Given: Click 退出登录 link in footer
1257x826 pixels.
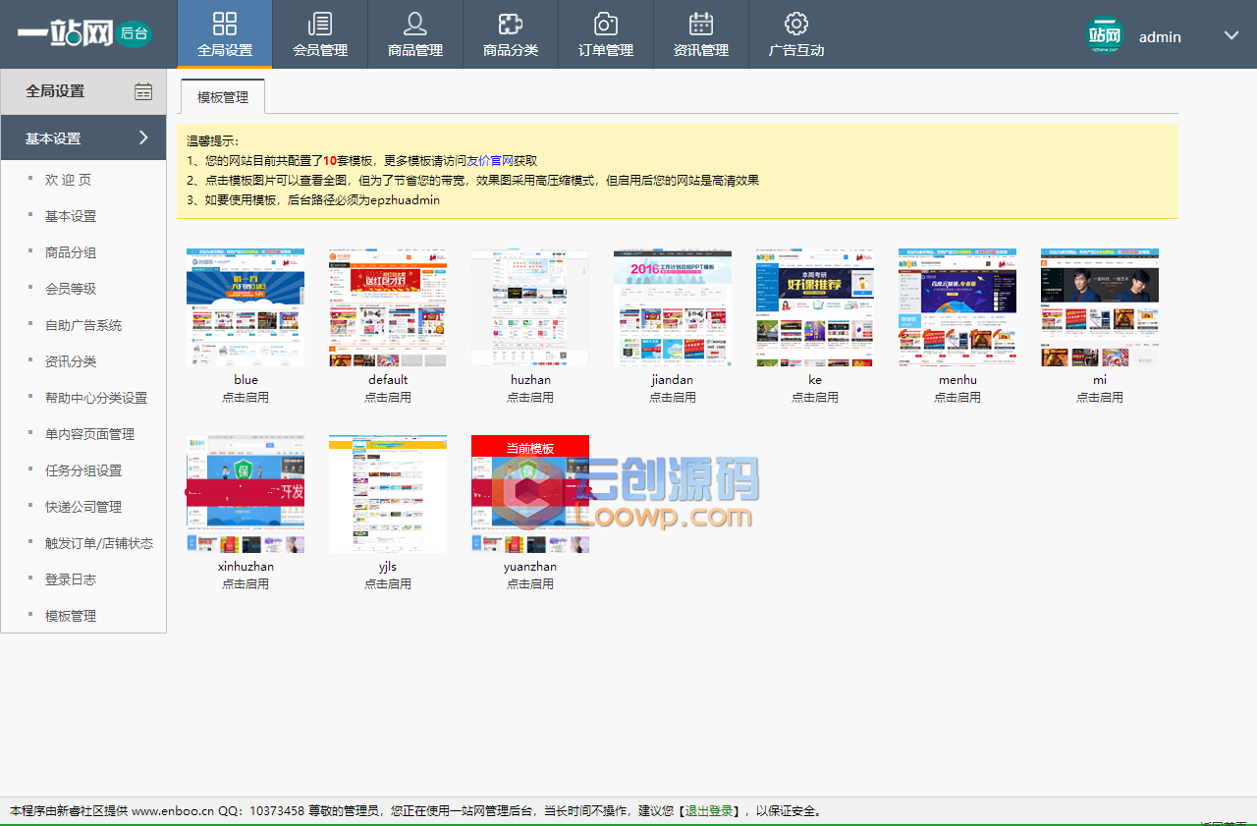Looking at the screenshot, I should tap(709, 811).
